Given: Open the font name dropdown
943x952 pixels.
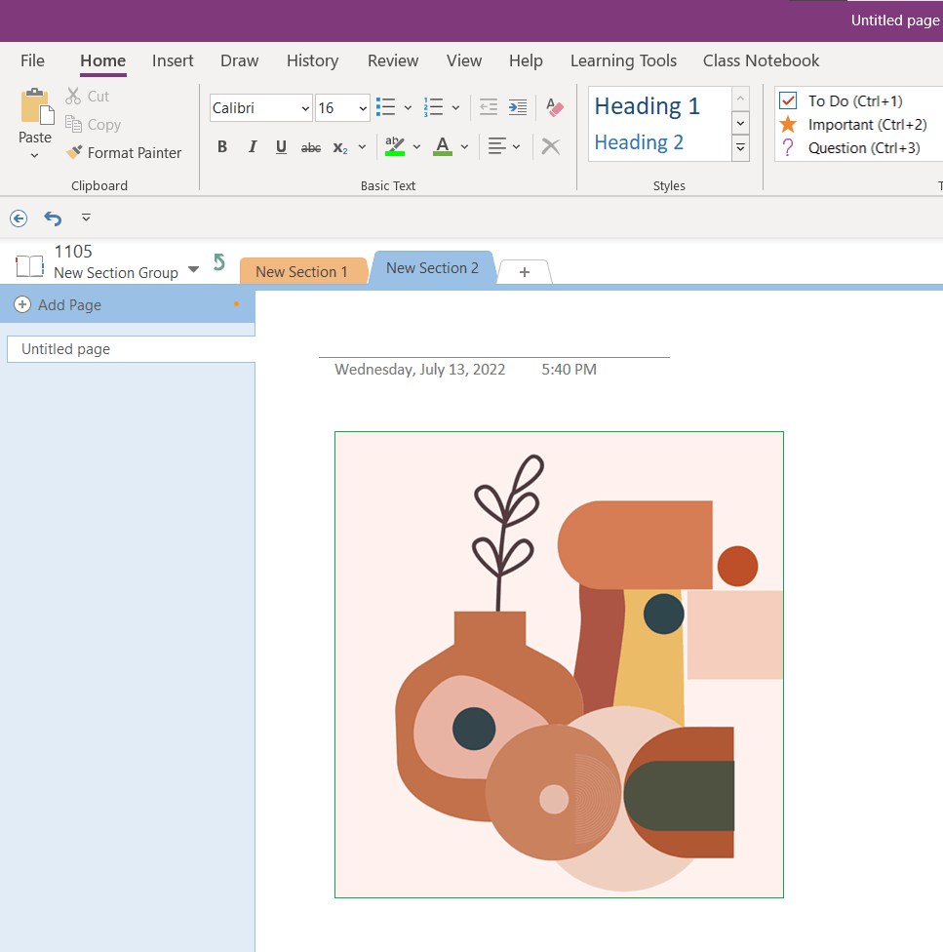Looking at the screenshot, I should [305, 108].
